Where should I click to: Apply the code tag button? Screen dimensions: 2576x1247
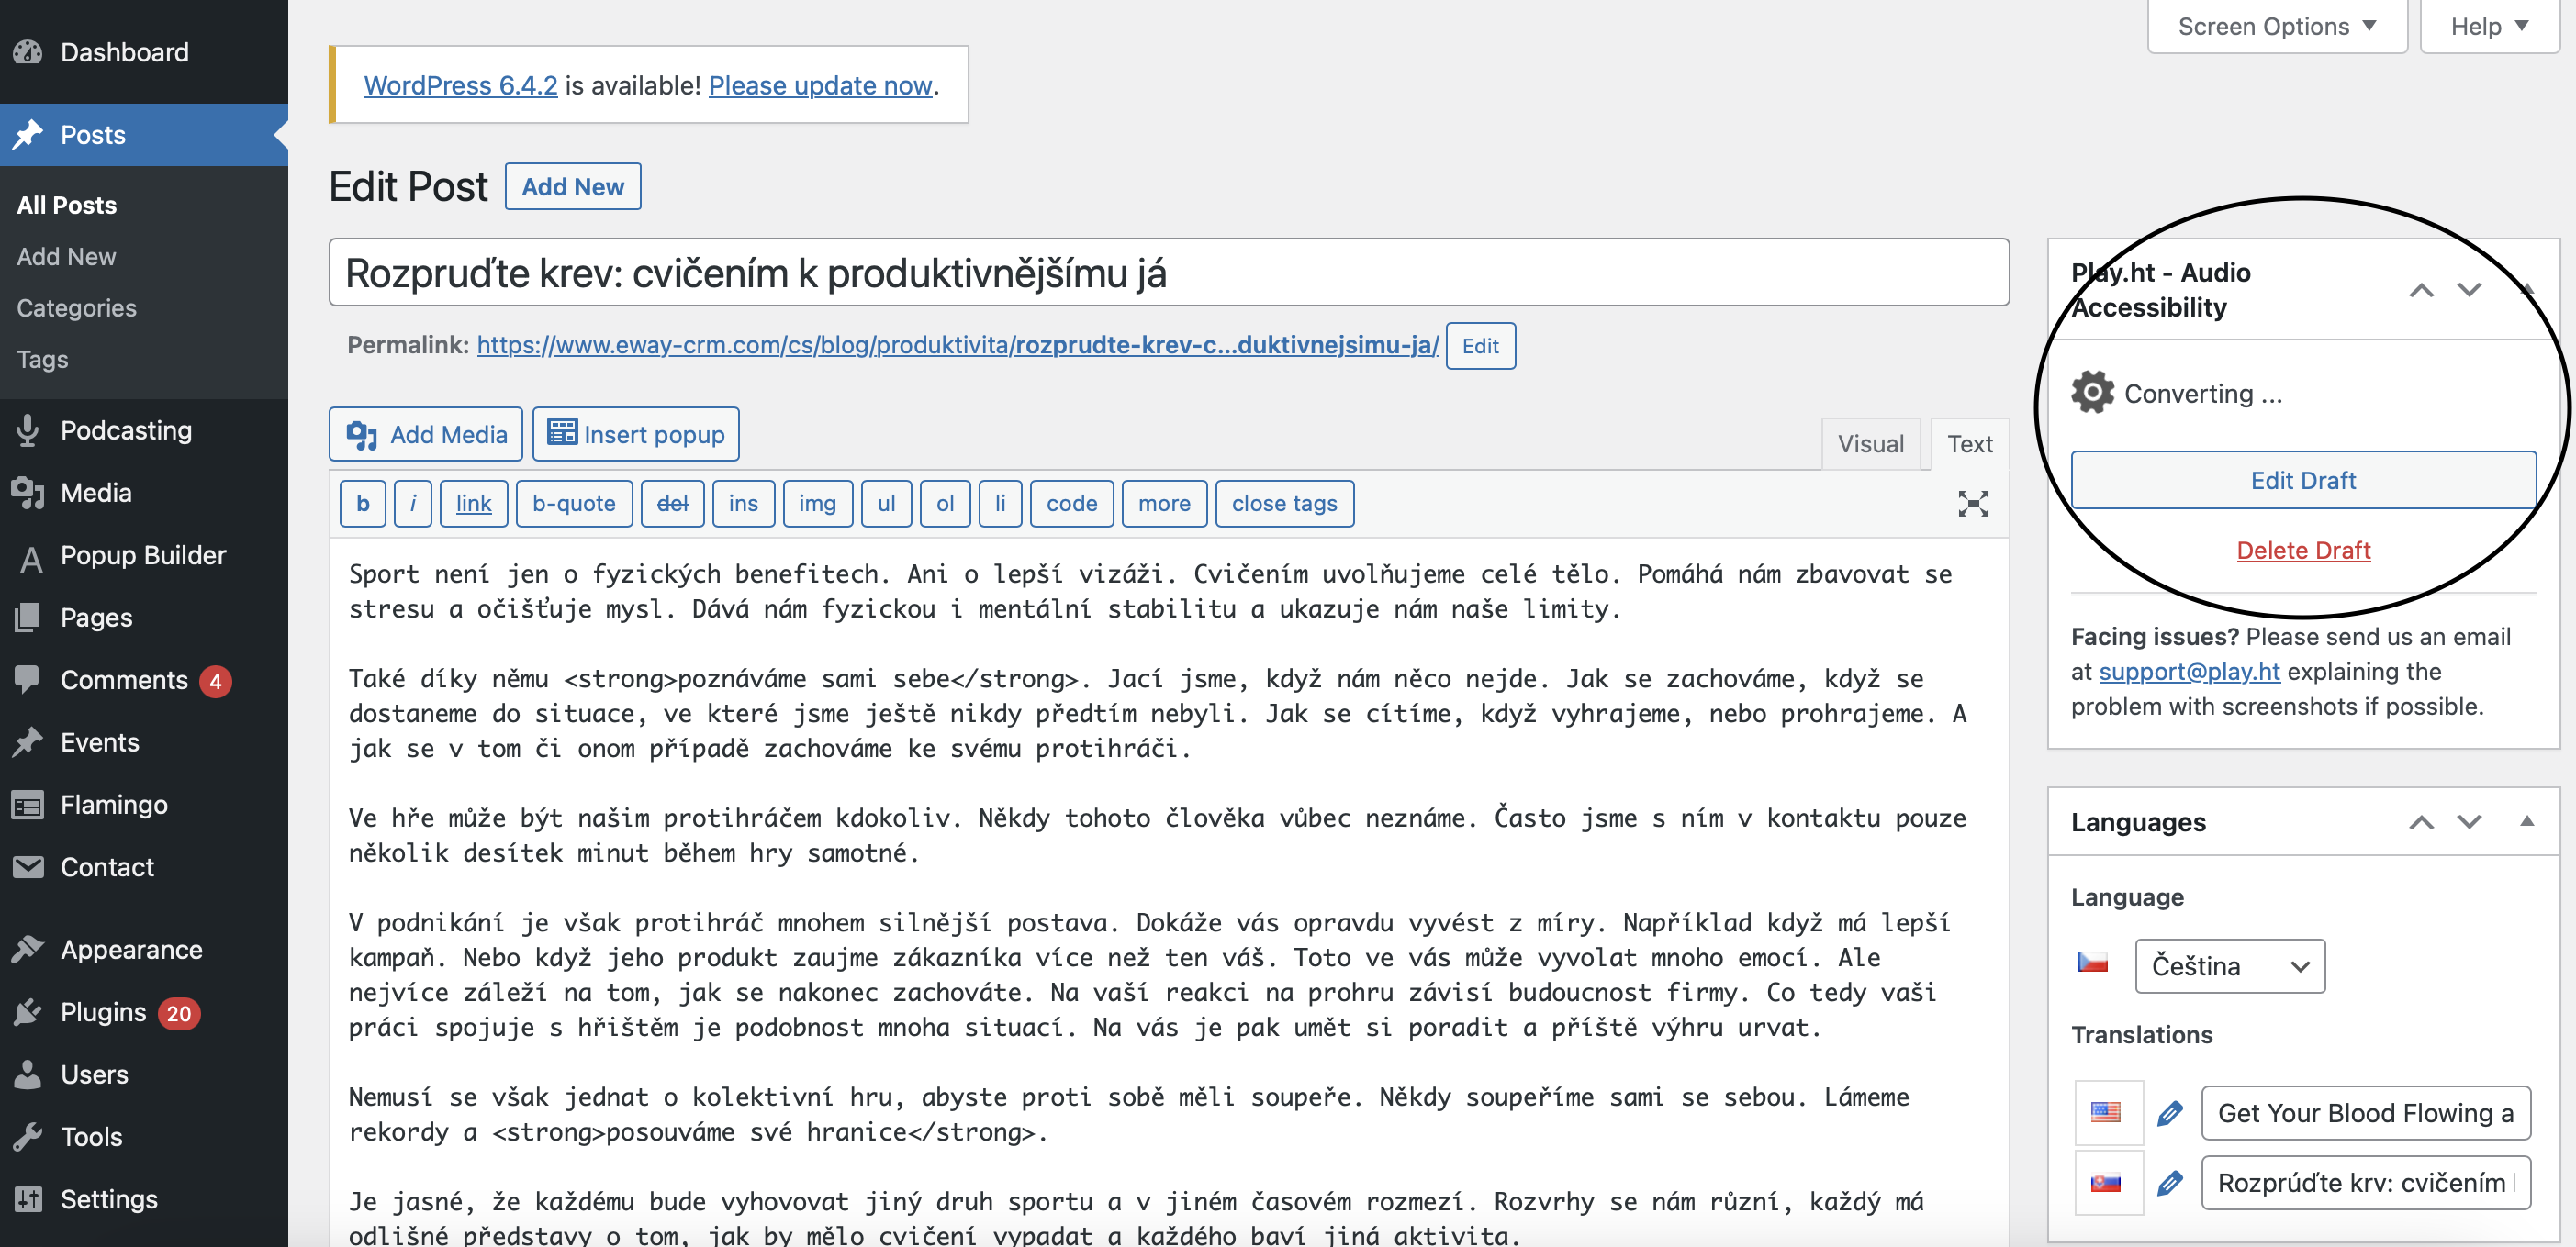coord(1072,504)
